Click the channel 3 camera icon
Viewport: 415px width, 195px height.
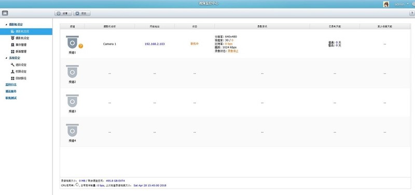pos(72,101)
